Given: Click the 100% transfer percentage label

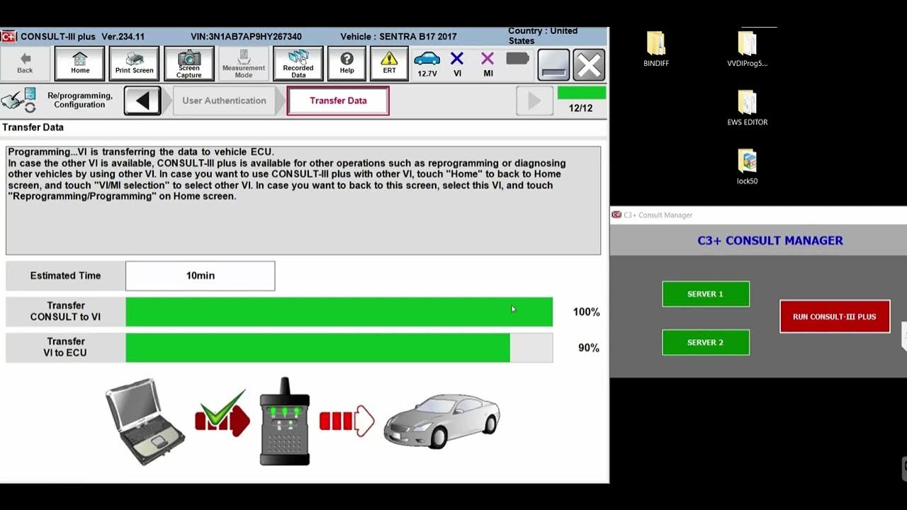Looking at the screenshot, I should 586,312.
